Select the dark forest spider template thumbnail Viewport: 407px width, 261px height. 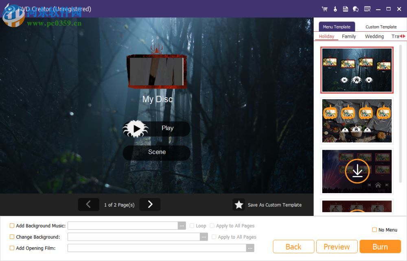pyautogui.click(x=357, y=70)
